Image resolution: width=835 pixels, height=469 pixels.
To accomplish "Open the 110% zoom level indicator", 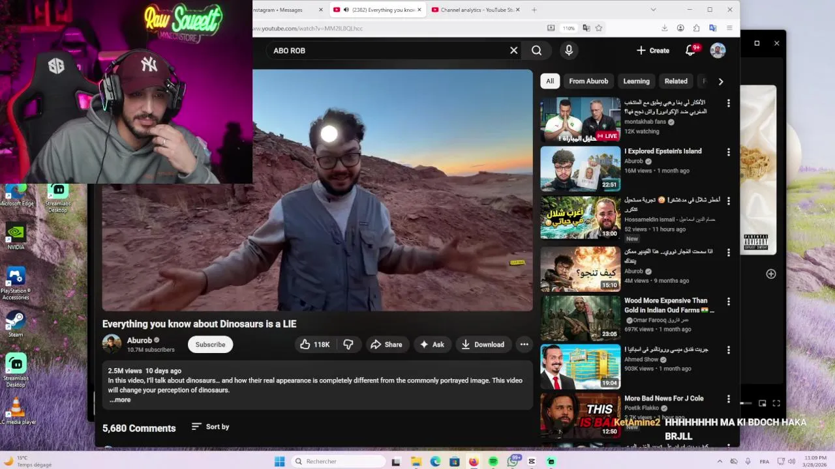I will [569, 28].
